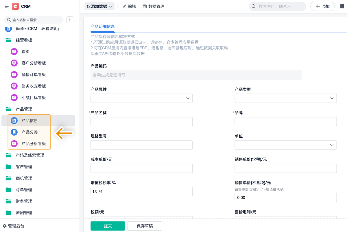Click sidebar 输入名称来搜索 search box
This screenshot has width=347, height=232.
(34, 20)
